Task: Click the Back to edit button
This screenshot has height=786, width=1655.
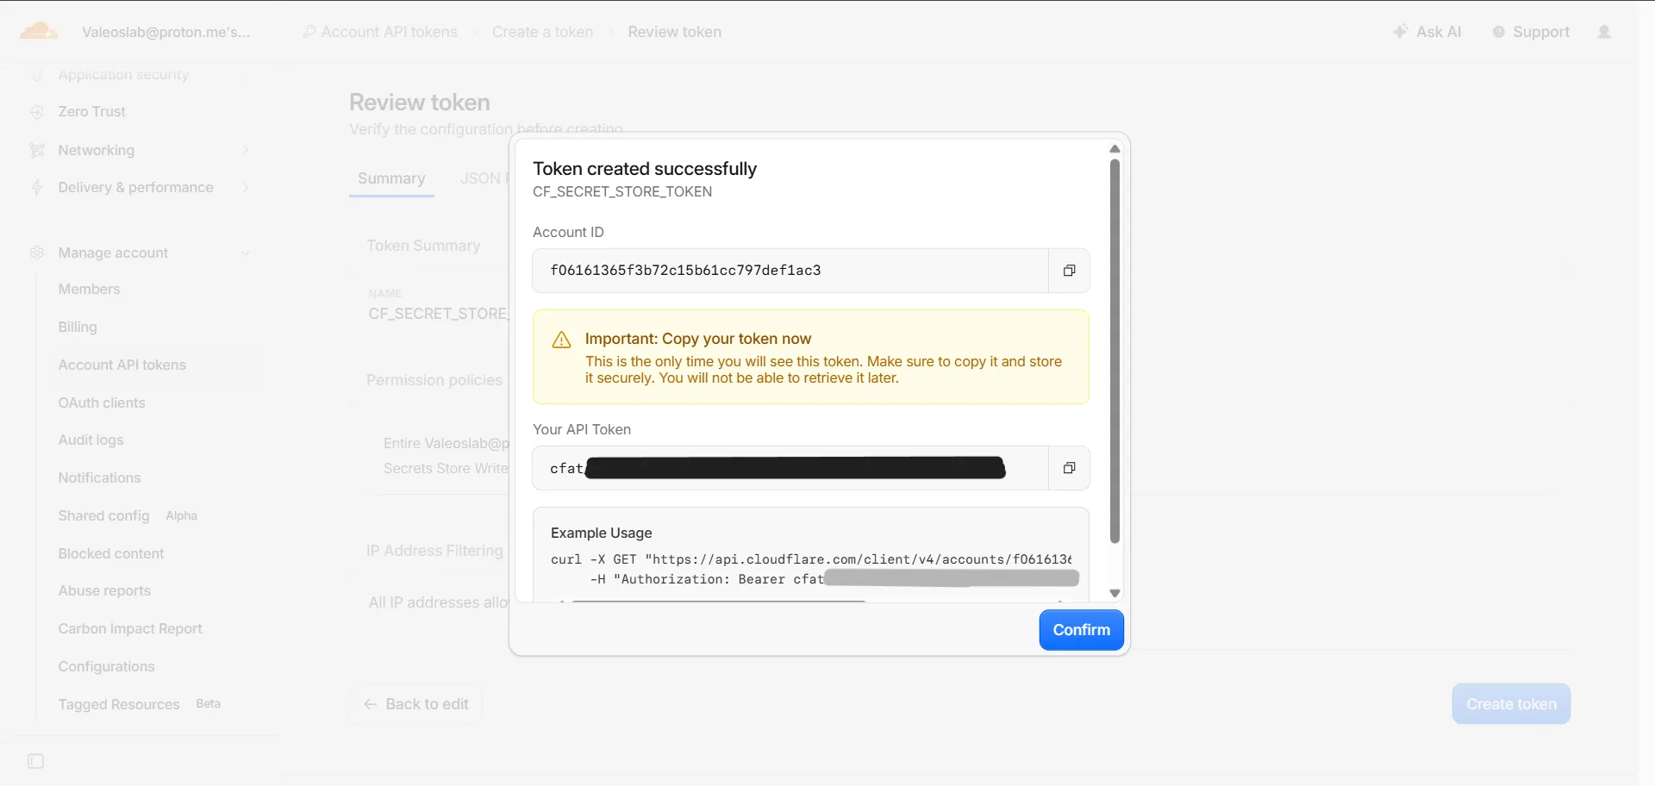Action: pyautogui.click(x=415, y=704)
